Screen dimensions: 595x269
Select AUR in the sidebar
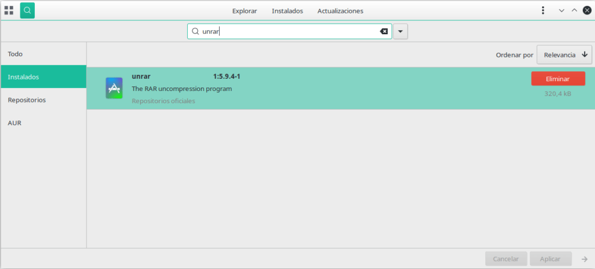[x=43, y=123]
